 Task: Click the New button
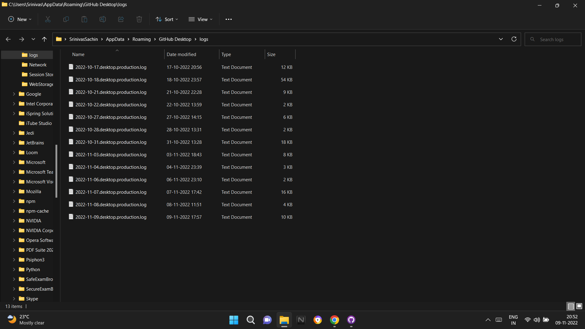point(19,19)
